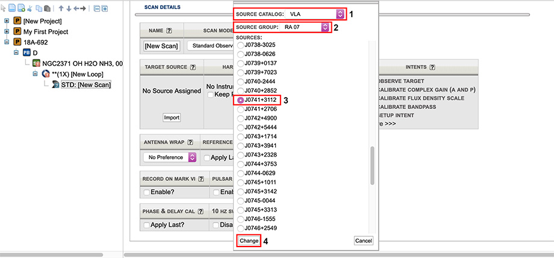Click the paste clipboard toolbar icon

point(48,8)
